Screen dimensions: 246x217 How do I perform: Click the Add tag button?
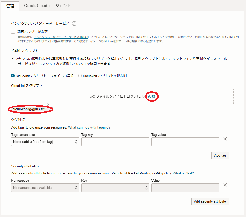point(220,155)
